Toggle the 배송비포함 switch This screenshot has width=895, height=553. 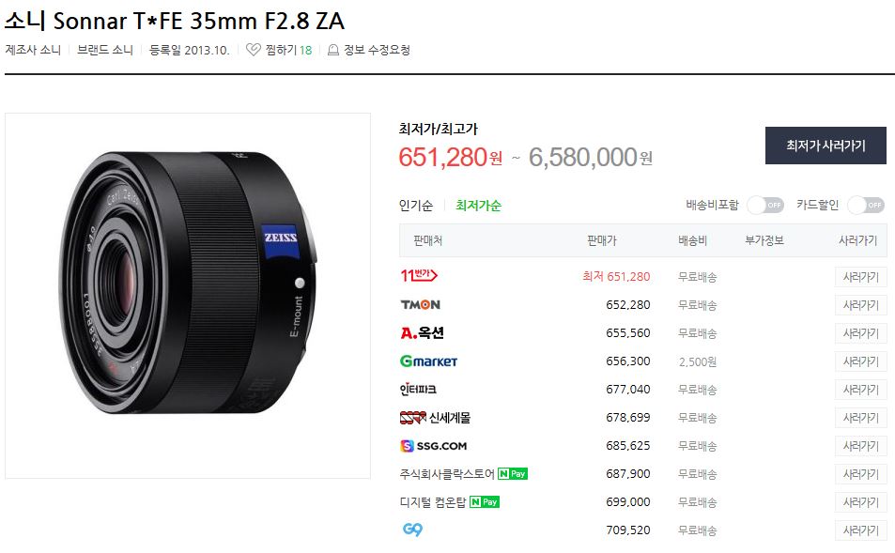click(x=765, y=205)
